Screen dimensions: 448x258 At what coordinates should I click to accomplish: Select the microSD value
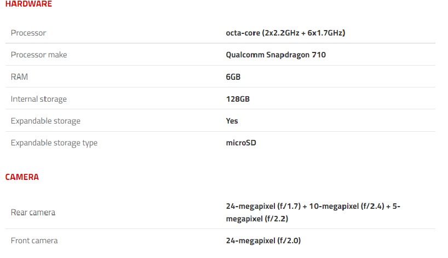241,143
